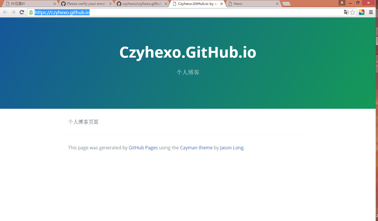Screen dimensions: 378x221
Task: Click the GitHub icon on the verify email tab
Action: [x=63, y=4]
